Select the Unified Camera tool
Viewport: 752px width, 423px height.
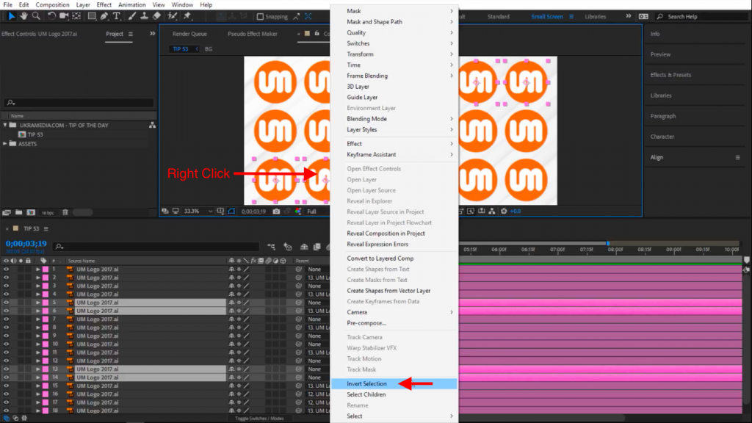[x=64, y=16]
